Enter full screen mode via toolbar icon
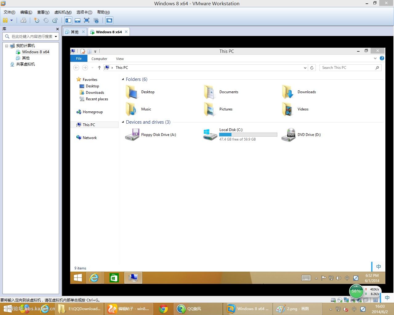The image size is (394, 315). [87, 20]
